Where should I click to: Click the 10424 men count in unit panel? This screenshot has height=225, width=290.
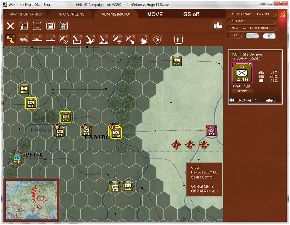(x=241, y=100)
